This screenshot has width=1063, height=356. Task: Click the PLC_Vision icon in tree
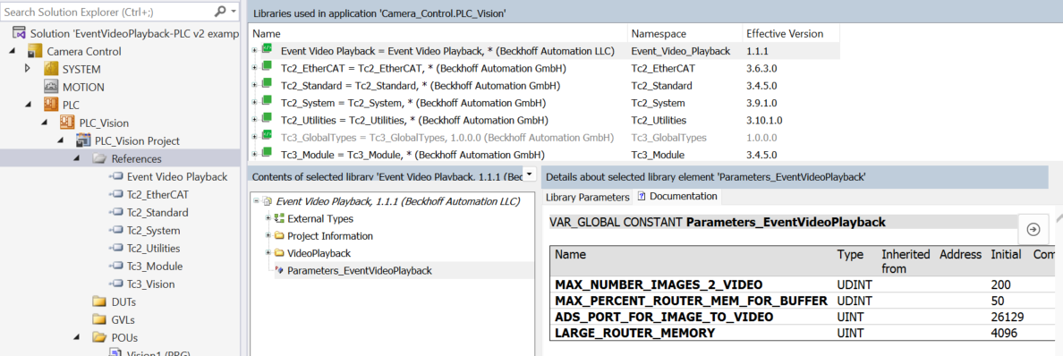pos(68,123)
